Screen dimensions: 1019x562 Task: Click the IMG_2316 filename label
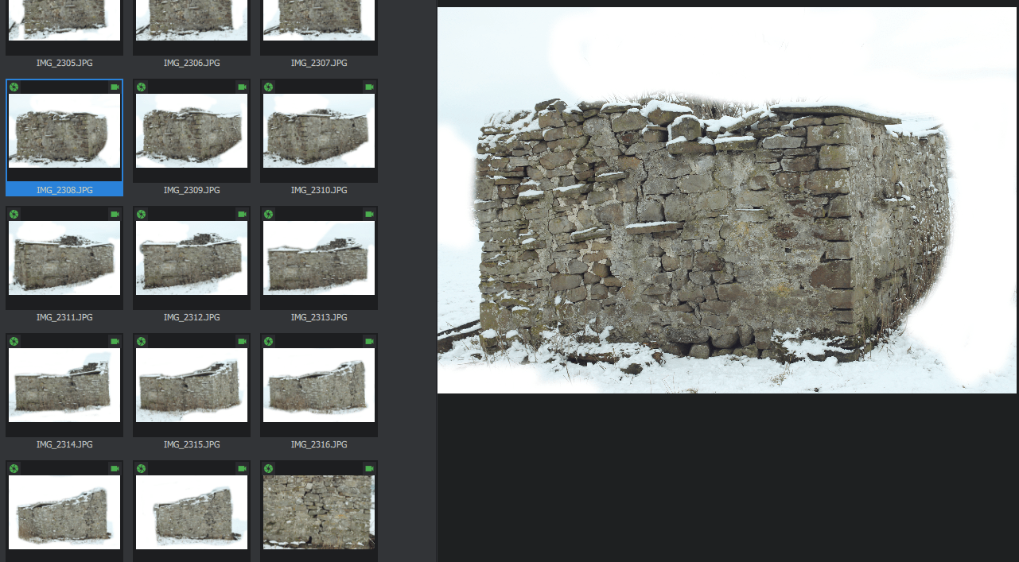pyautogui.click(x=318, y=444)
